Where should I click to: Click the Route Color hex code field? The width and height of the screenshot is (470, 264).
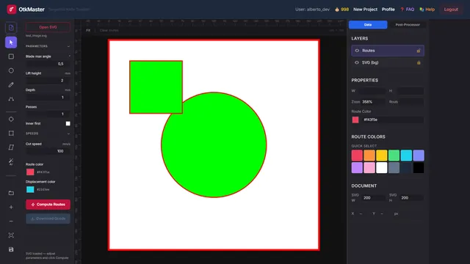tap(392, 120)
